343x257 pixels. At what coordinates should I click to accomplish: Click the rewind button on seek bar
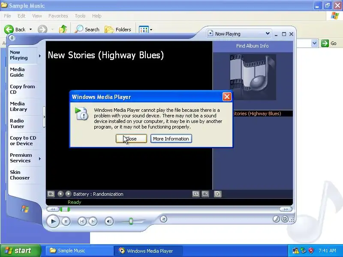[x=53, y=209]
